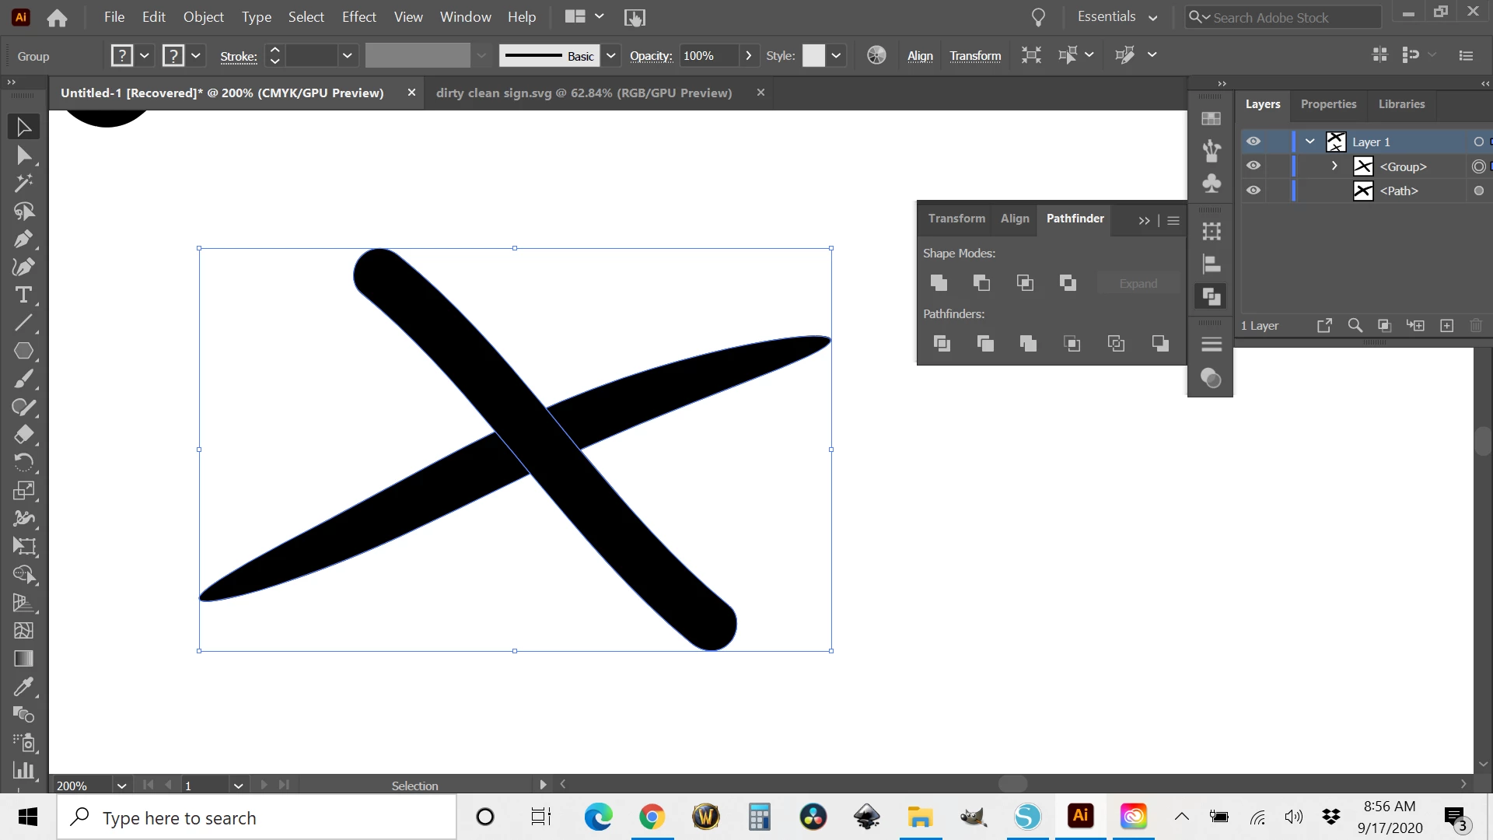Click the Style swatch
The image size is (1493, 840).
(813, 56)
